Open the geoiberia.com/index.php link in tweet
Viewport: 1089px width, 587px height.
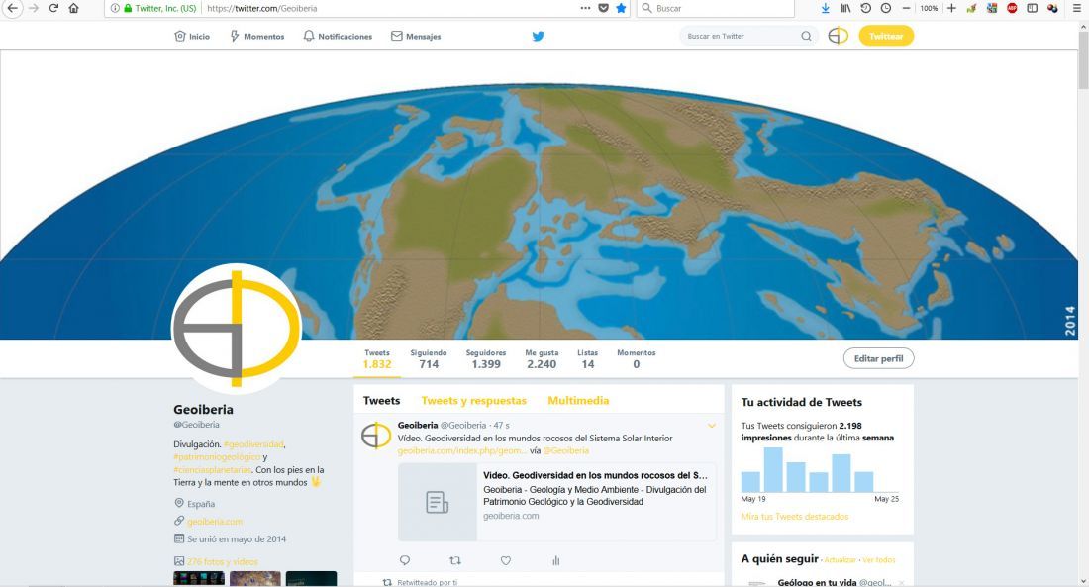click(x=462, y=450)
